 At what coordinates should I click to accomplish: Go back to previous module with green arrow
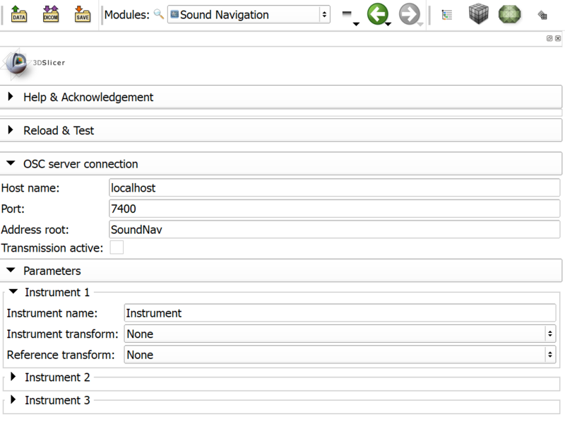(378, 14)
